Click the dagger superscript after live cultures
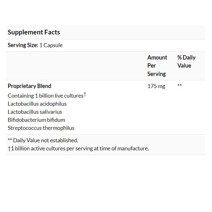 tap(85, 94)
